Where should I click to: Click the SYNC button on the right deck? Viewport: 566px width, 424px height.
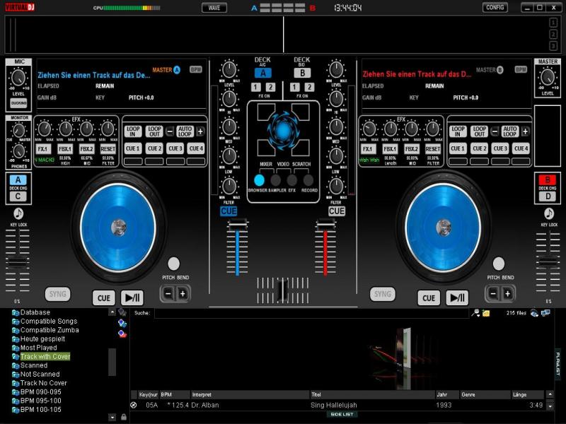tap(383, 294)
